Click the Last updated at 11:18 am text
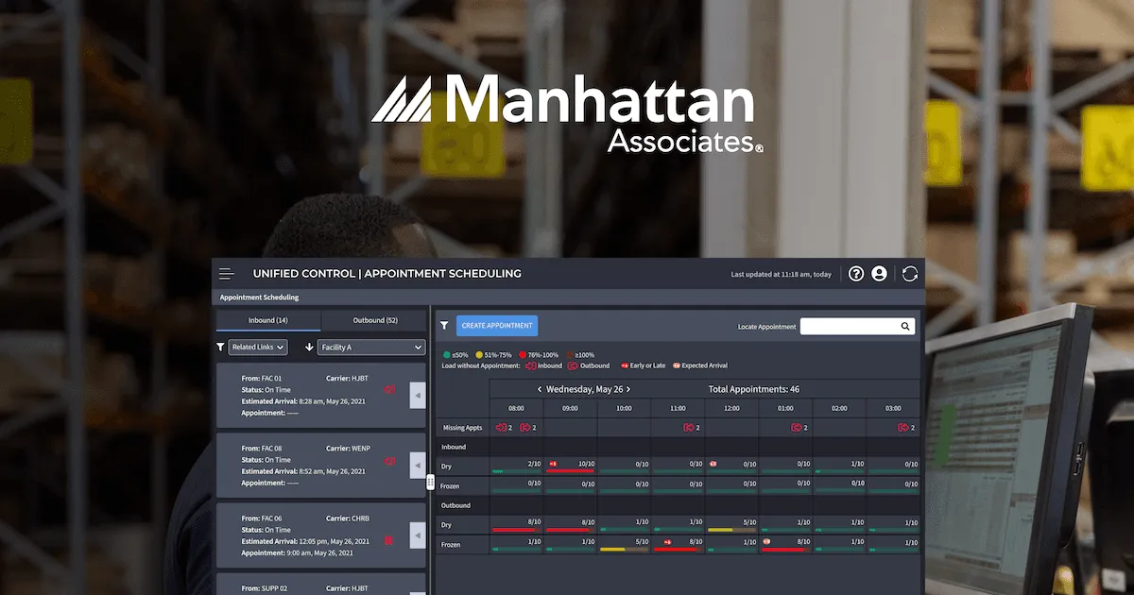This screenshot has height=595, width=1134. 782,275
